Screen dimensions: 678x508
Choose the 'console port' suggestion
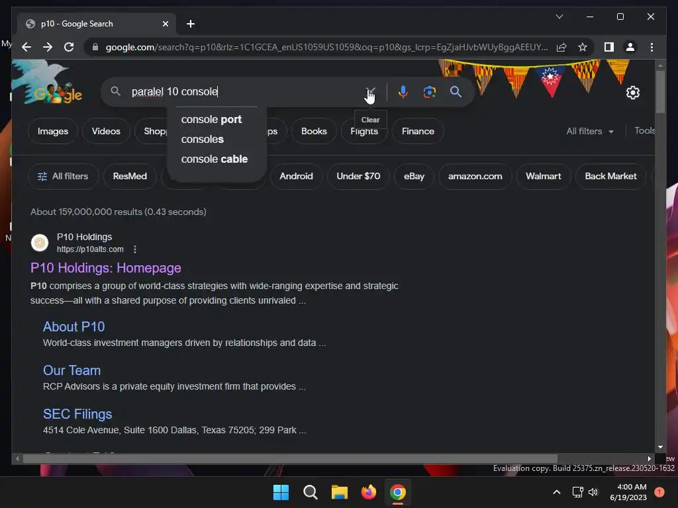(211, 119)
